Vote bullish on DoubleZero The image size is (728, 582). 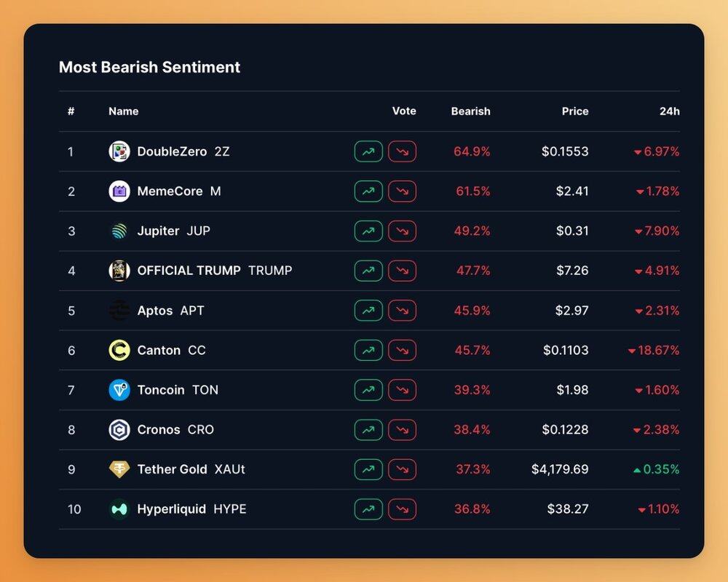click(x=368, y=151)
